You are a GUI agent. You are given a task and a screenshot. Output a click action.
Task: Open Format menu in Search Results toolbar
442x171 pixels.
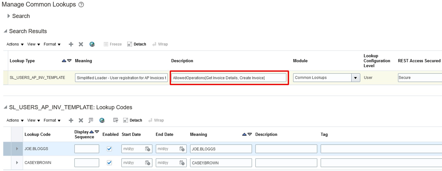point(52,44)
